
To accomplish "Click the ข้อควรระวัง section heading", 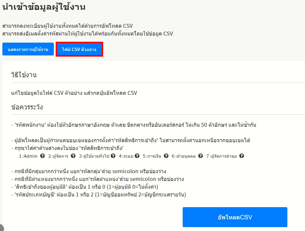I will click(27, 107).
